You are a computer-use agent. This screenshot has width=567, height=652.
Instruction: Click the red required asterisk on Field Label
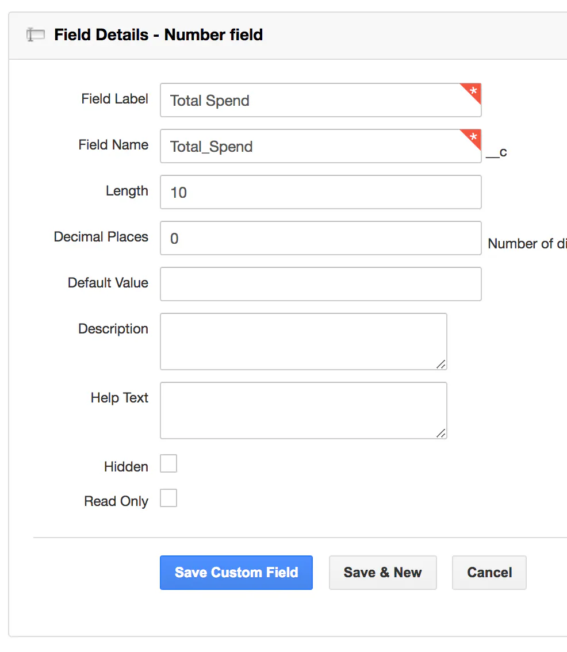click(x=473, y=91)
